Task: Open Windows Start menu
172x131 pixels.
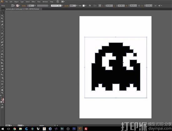Action: [x=3, y=129]
